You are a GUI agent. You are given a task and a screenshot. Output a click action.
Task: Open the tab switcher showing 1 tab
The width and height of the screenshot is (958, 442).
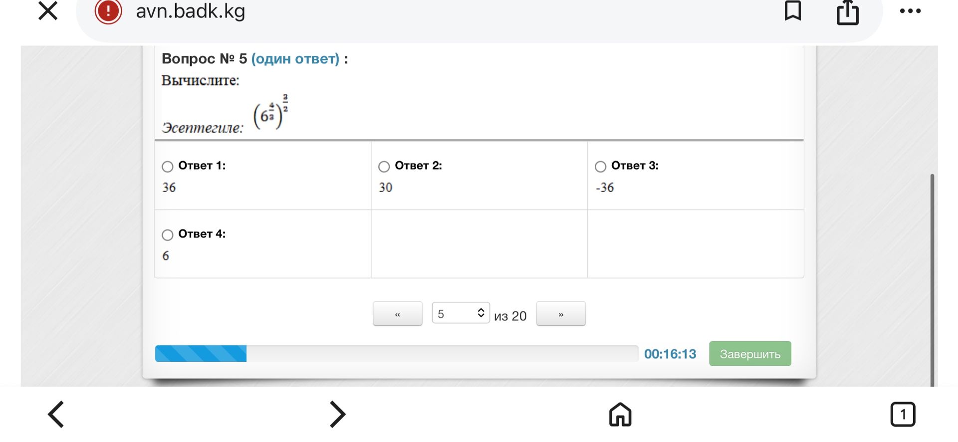903,414
